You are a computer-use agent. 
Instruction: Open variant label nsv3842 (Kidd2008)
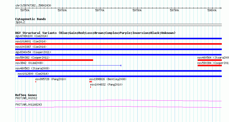[x=29, y=63]
